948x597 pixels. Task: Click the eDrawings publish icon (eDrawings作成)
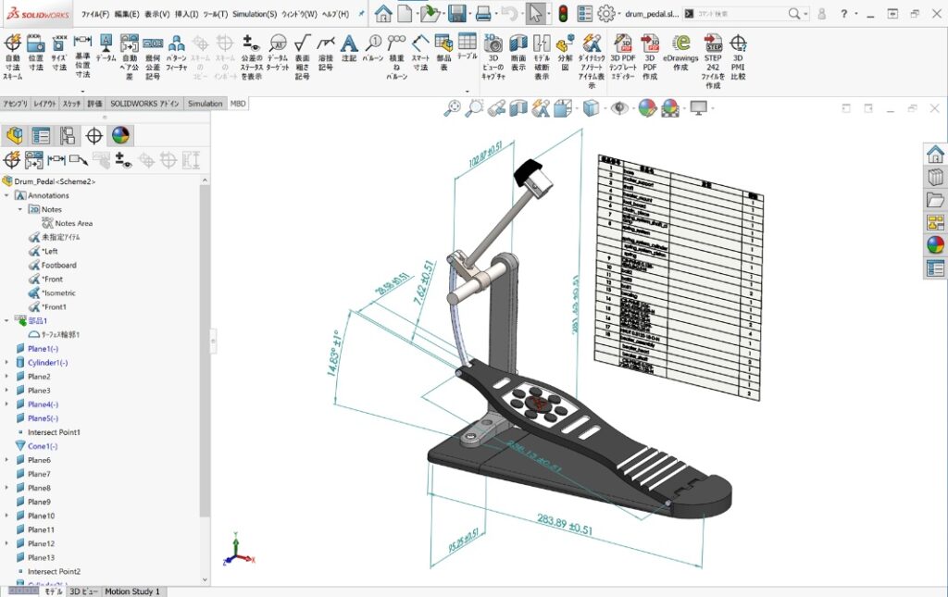click(x=681, y=49)
